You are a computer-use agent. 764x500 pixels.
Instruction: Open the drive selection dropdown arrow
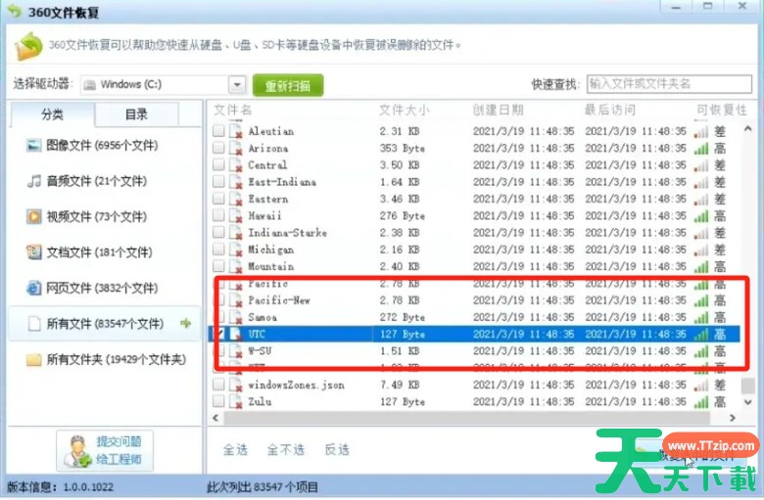pyautogui.click(x=237, y=85)
